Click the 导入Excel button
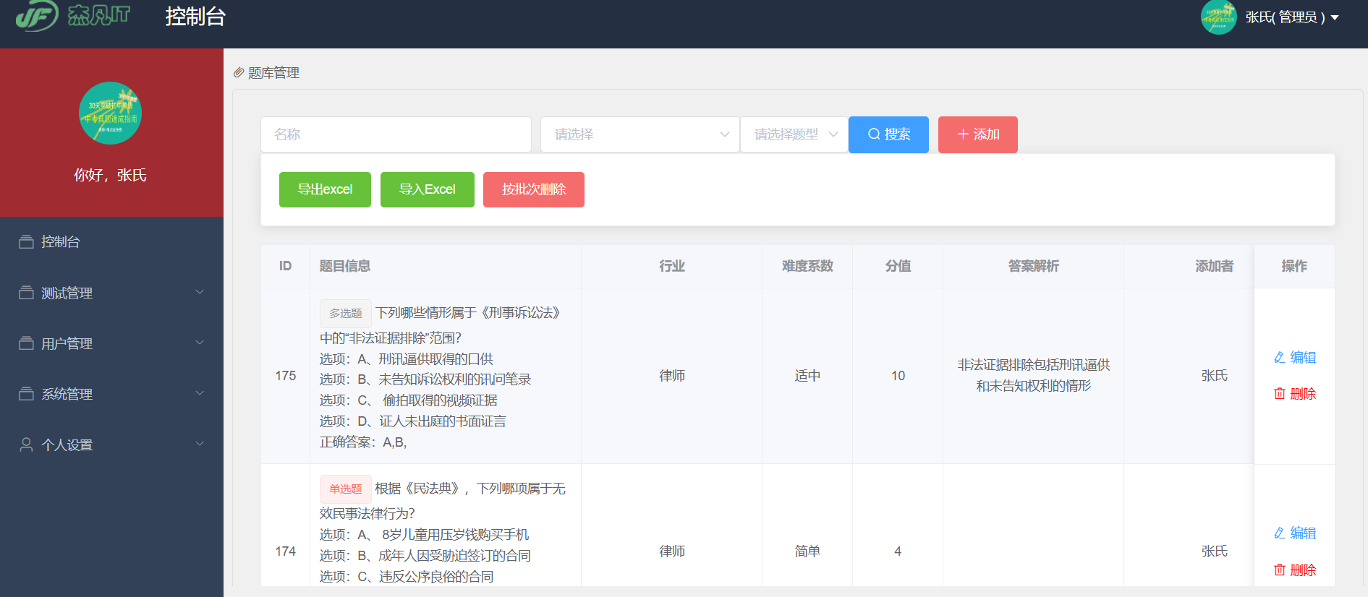 point(427,189)
